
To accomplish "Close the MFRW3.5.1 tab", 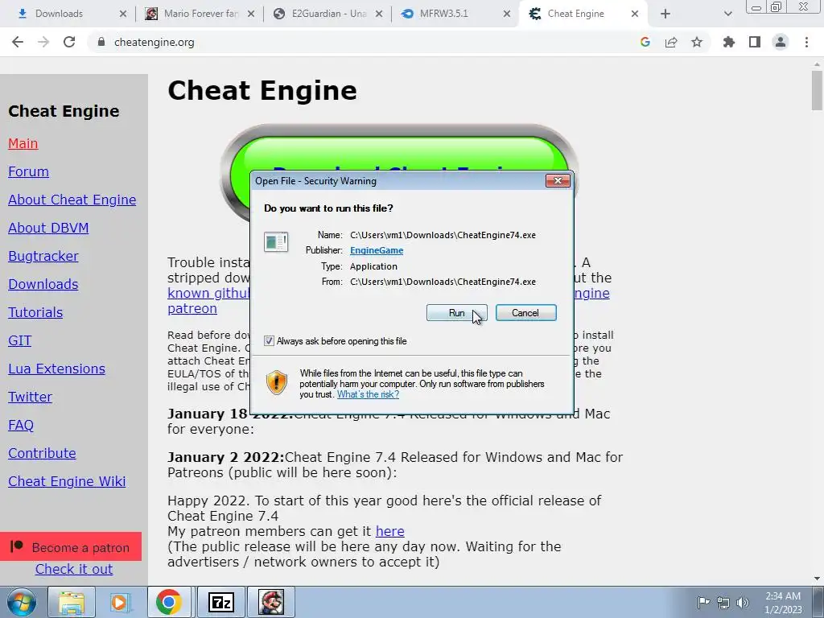I will pyautogui.click(x=507, y=14).
